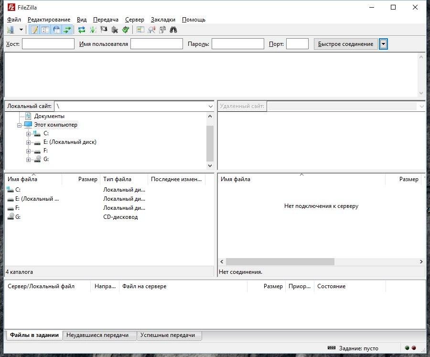Focus the Хост input field
The height and width of the screenshot is (357, 430).
click(48, 44)
